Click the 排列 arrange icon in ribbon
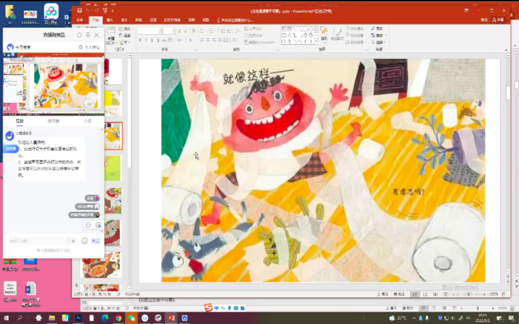 324,34
